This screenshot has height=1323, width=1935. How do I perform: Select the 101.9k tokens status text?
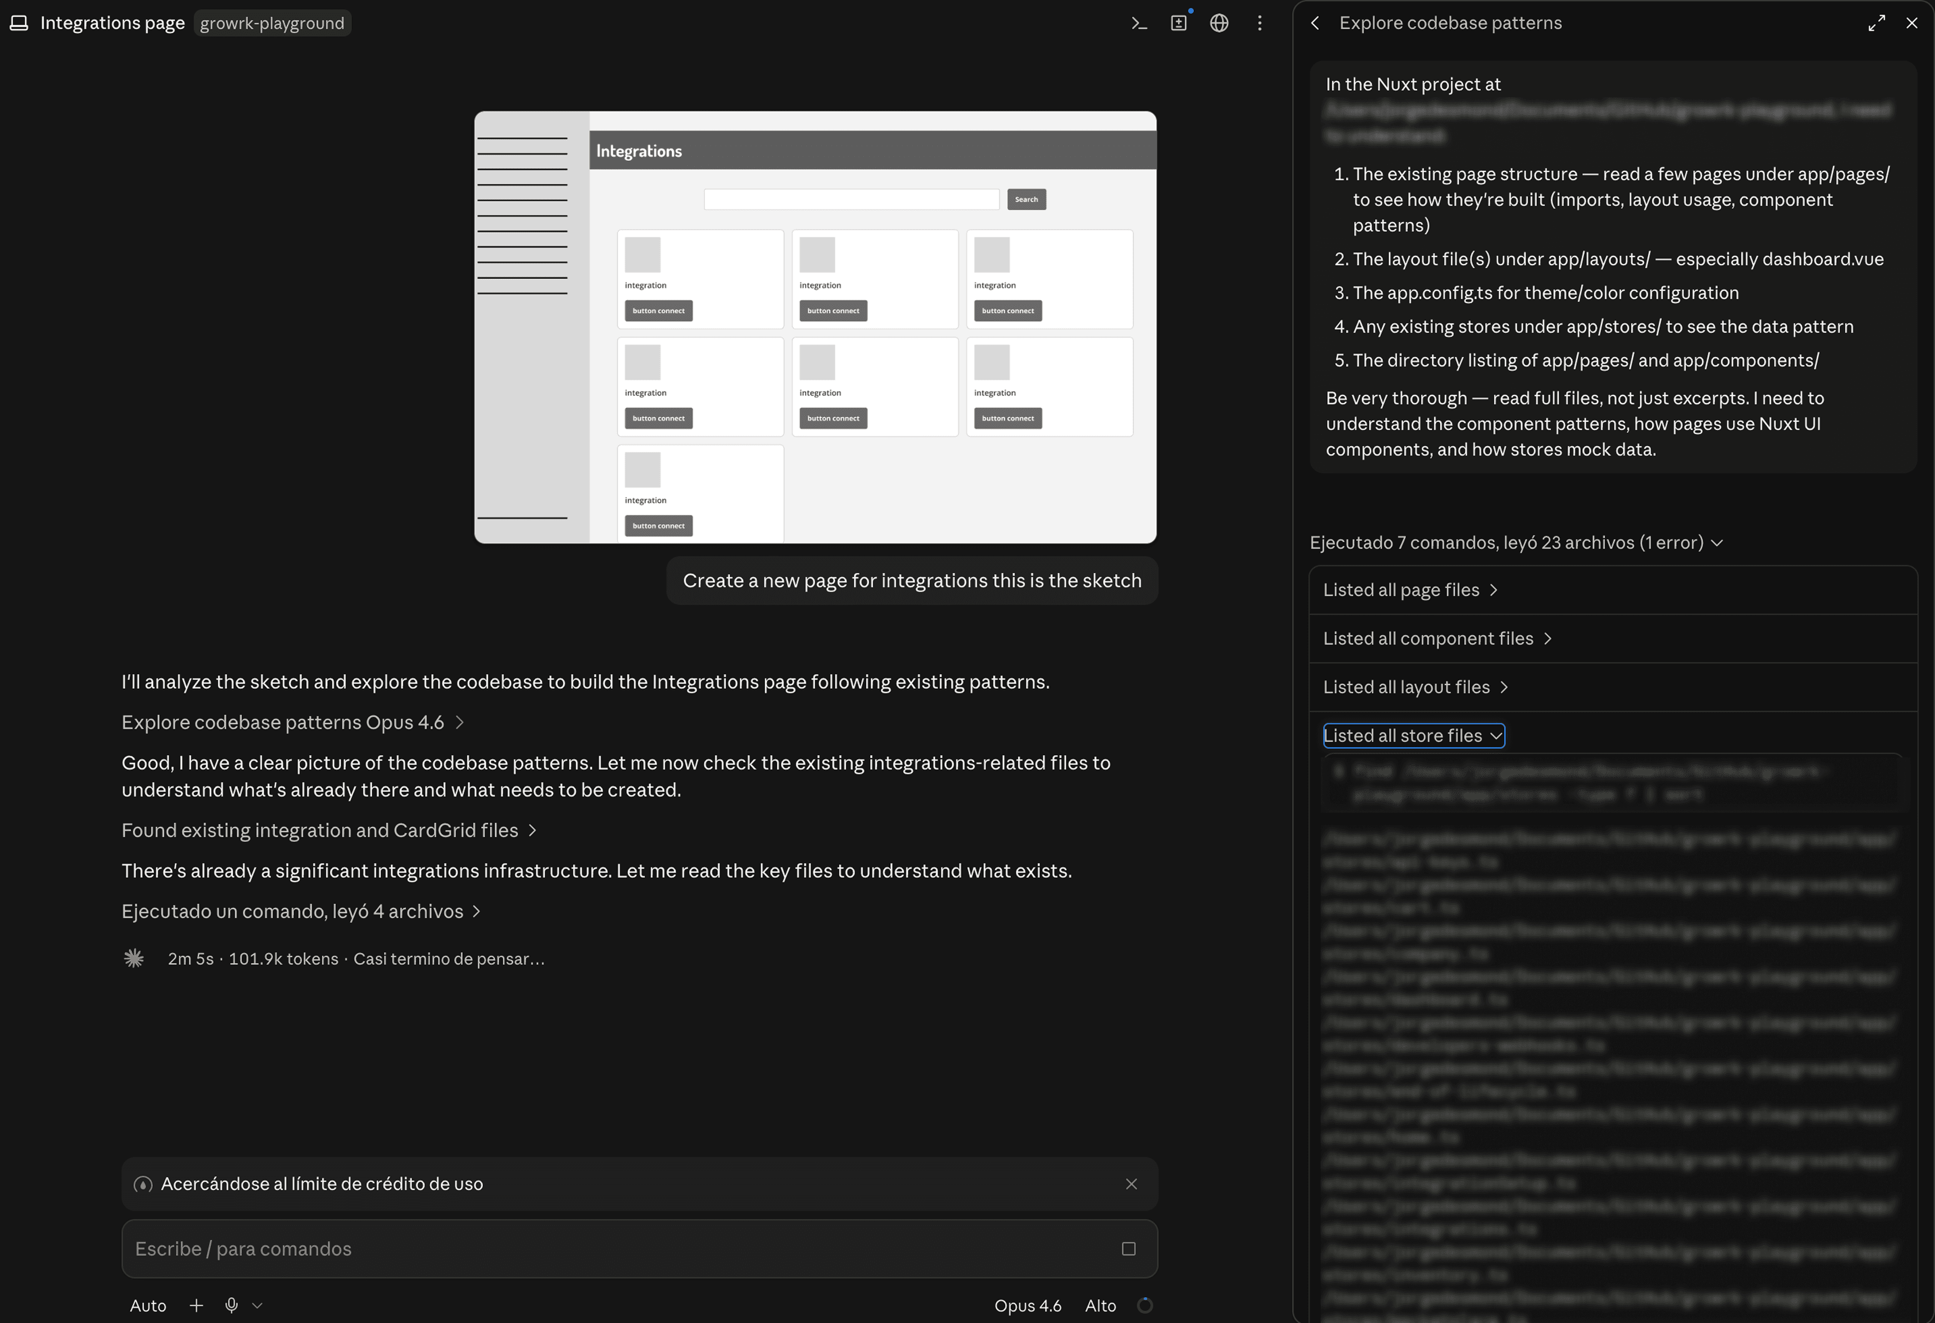(x=283, y=958)
